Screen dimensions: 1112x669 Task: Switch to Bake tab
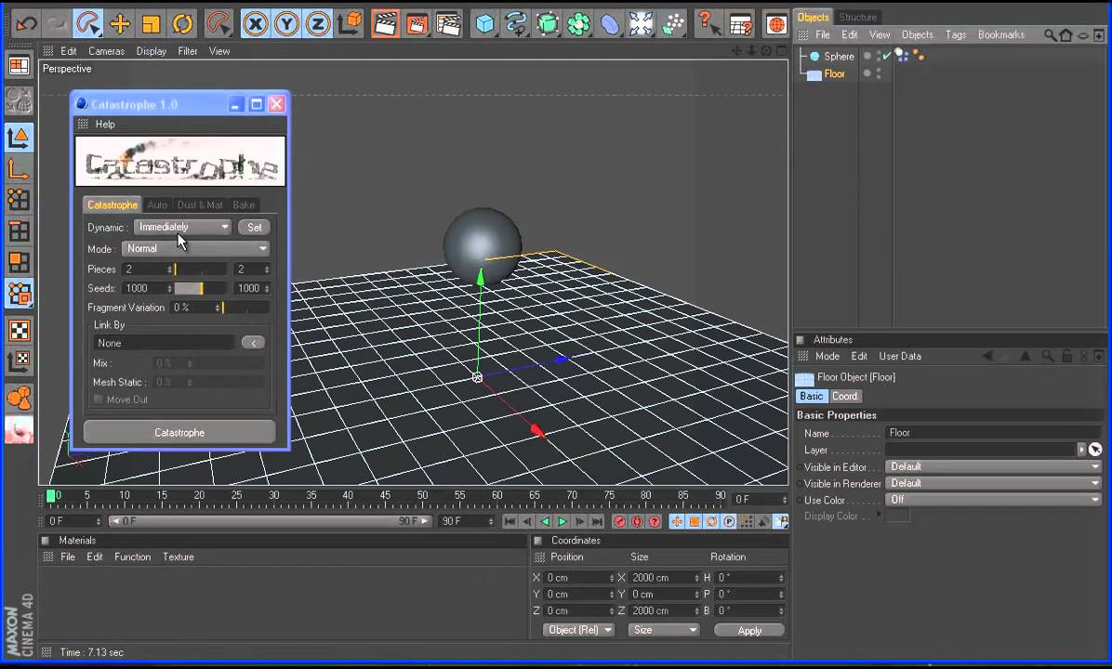(244, 204)
